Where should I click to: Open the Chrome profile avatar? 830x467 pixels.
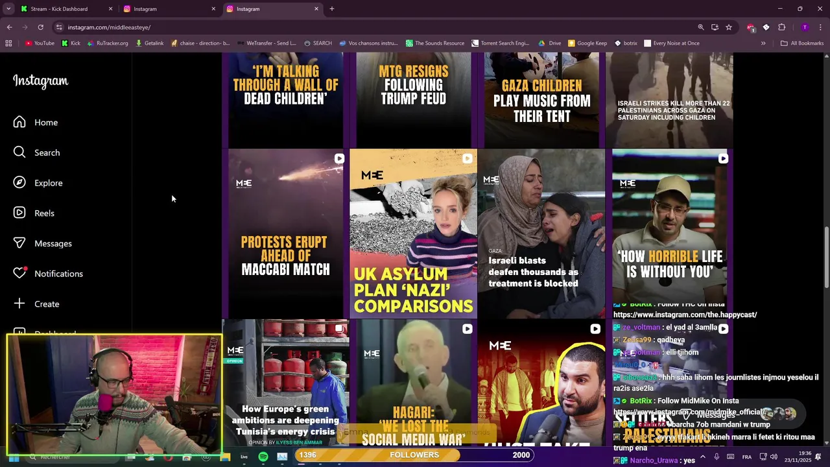click(x=805, y=27)
